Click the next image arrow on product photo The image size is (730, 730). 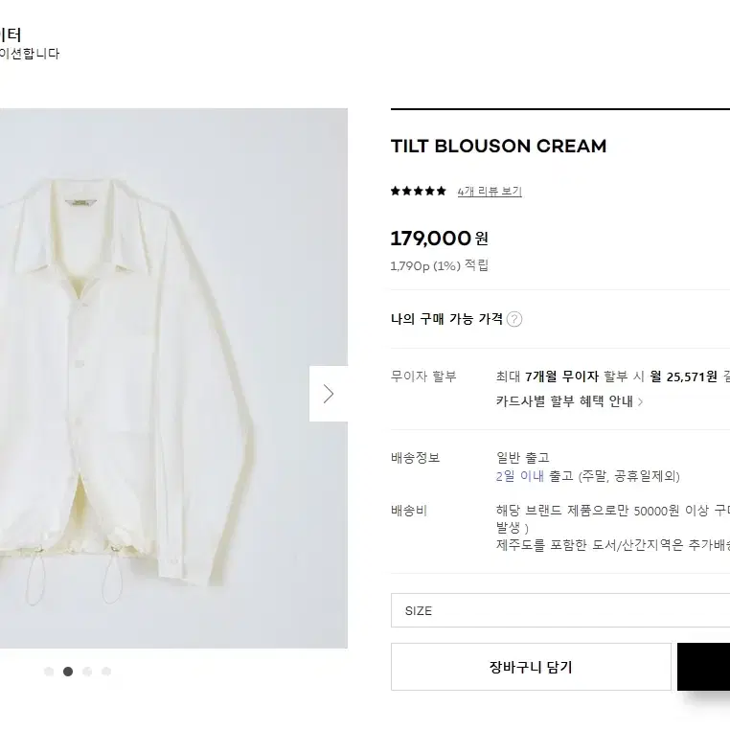tap(329, 394)
